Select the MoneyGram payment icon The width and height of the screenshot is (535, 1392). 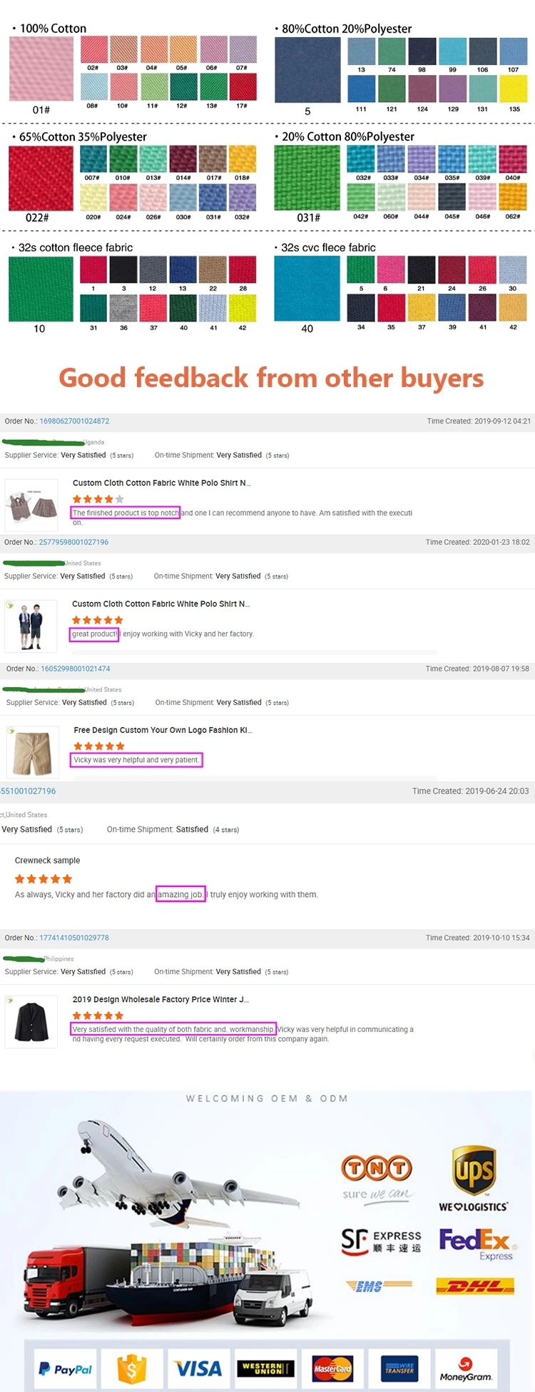(466, 1368)
